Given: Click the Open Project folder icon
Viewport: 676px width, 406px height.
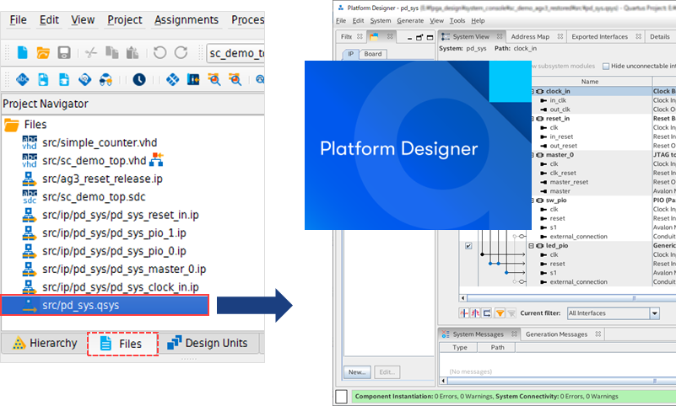Looking at the screenshot, I should coord(43,53).
